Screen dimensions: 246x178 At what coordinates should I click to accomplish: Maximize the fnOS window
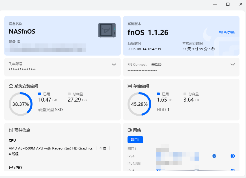pyautogui.click(x=228, y=4)
